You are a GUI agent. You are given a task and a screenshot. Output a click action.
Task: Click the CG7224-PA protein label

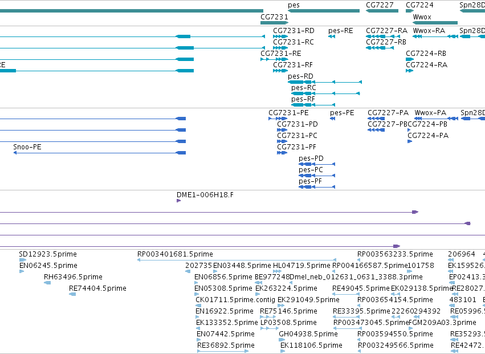[428, 136]
